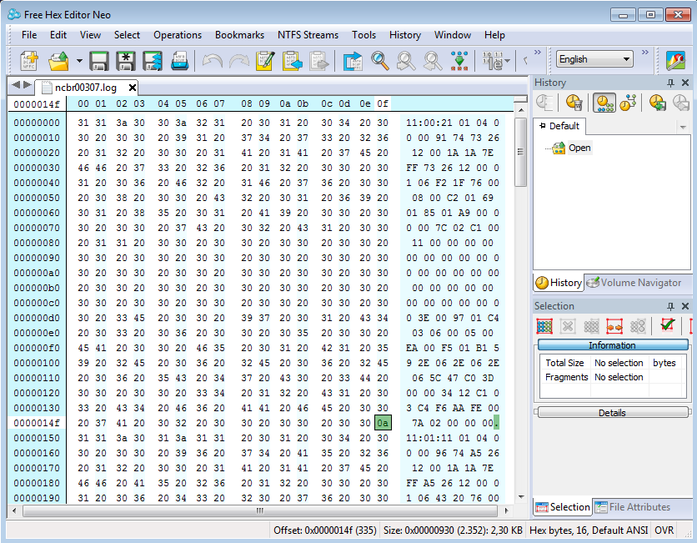Expand the Details section
Image resolution: width=697 pixels, height=543 pixels.
(613, 413)
